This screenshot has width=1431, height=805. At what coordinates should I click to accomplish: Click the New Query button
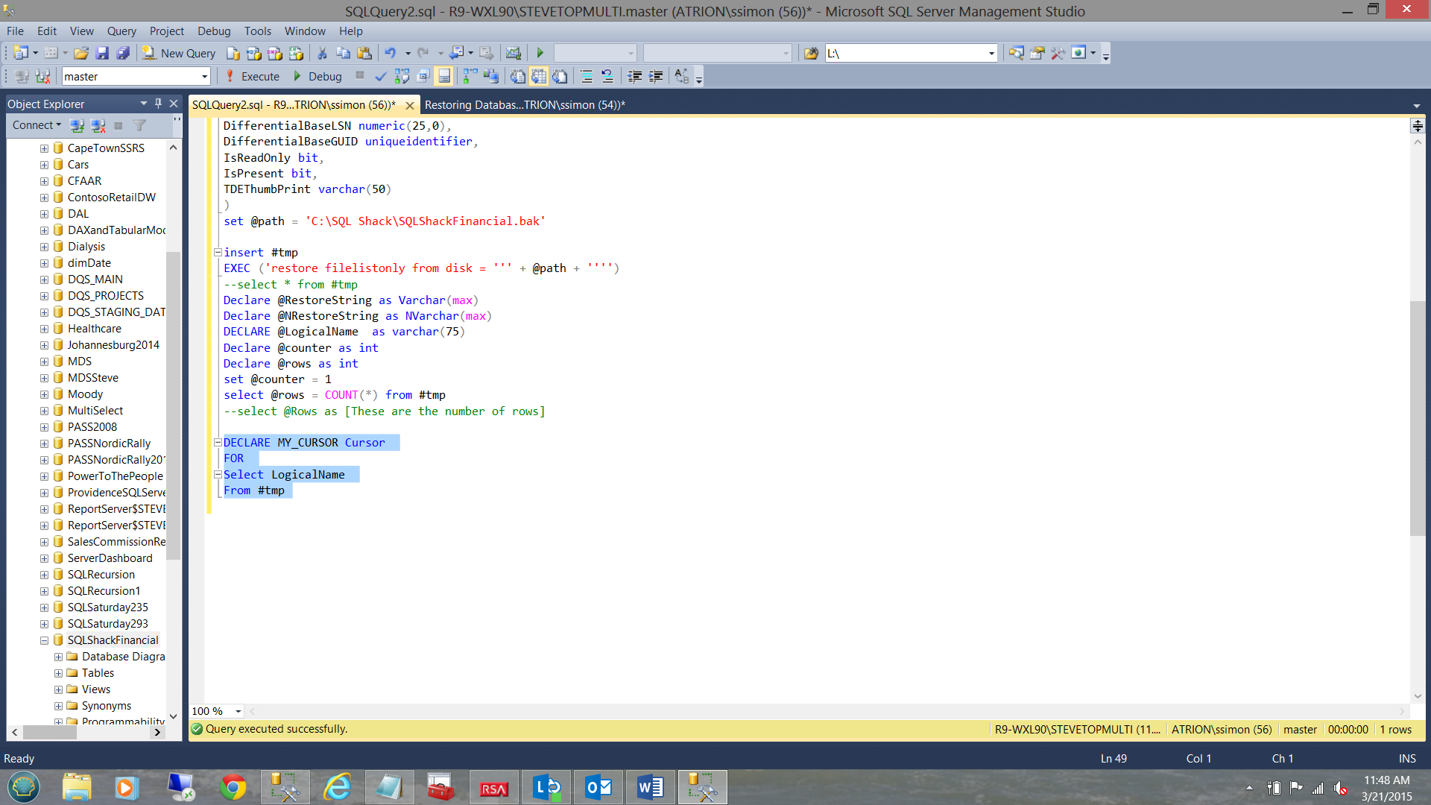point(179,53)
